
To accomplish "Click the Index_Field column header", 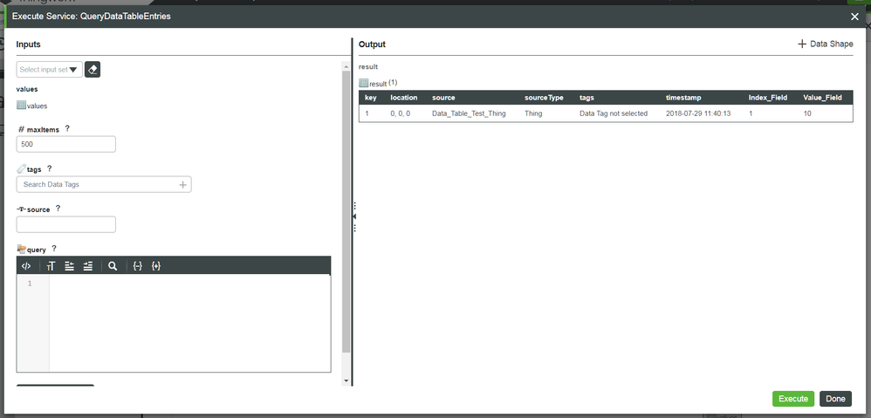I will 768,98.
